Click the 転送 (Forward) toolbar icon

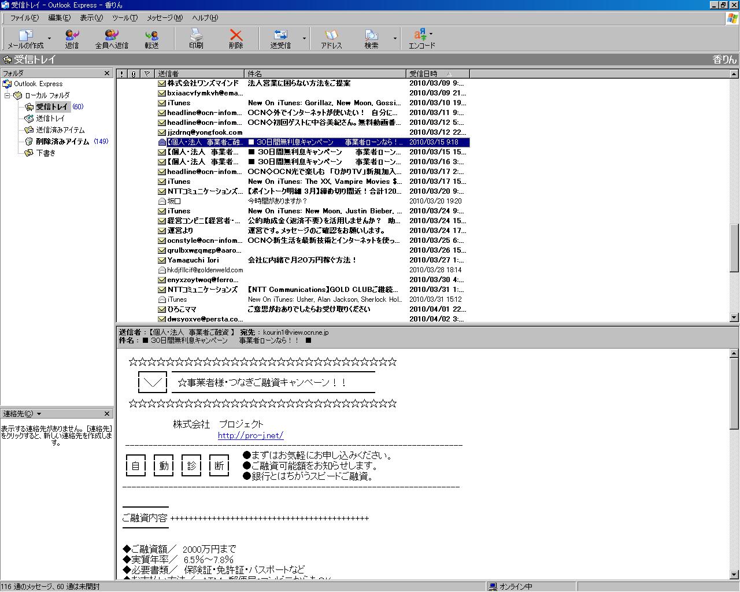pos(151,39)
